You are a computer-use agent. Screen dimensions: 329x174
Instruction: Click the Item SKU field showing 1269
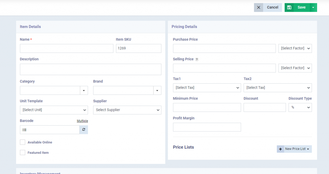[x=138, y=48]
